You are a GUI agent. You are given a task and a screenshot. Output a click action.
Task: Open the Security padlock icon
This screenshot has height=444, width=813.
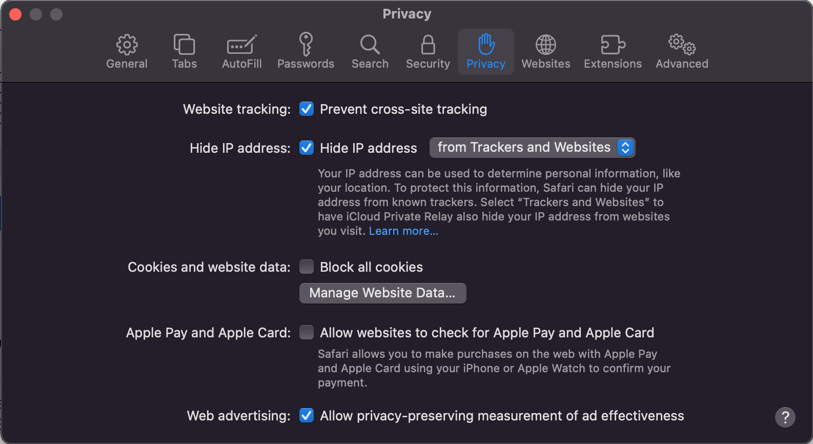428,45
